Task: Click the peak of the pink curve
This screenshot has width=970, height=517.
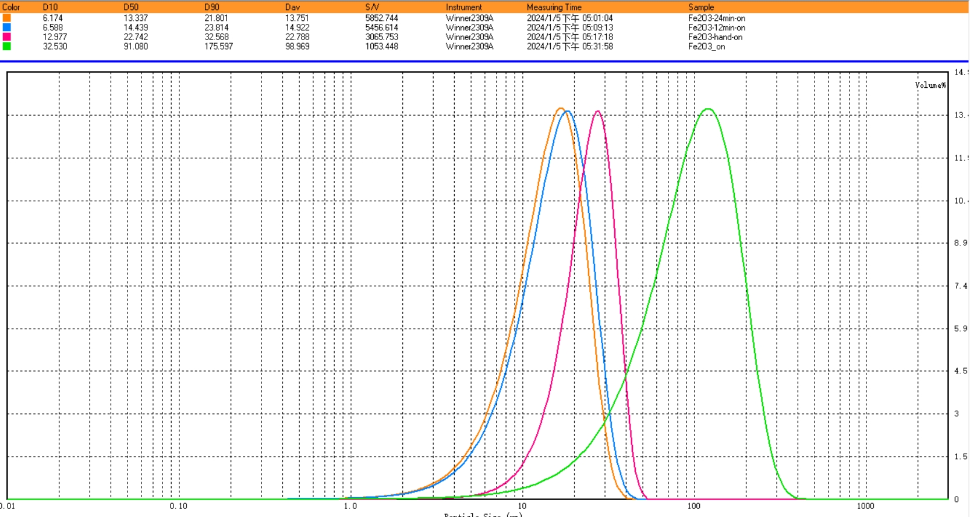Action: [597, 111]
